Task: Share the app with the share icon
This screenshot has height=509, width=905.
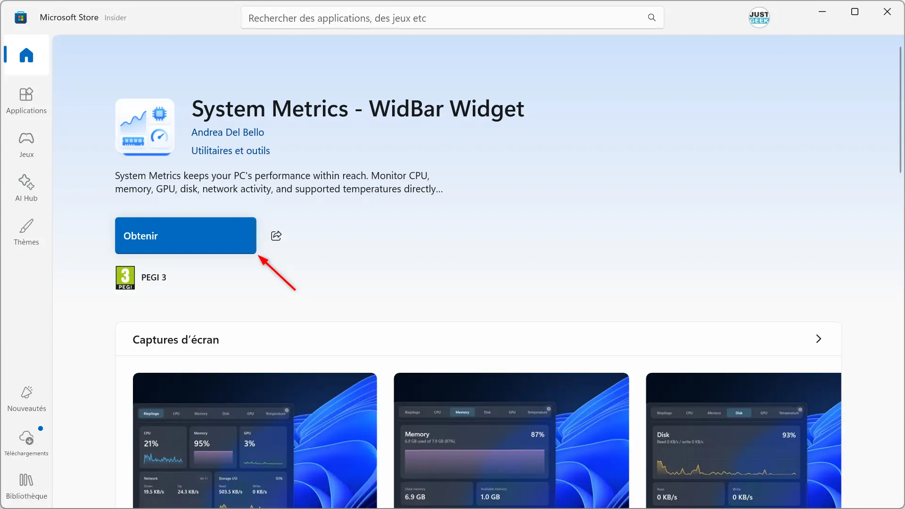Action: tap(276, 236)
